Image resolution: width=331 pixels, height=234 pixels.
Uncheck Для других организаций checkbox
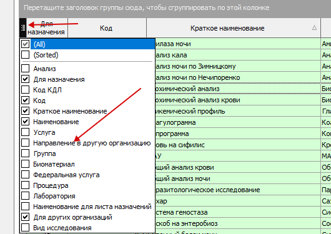click(x=26, y=217)
